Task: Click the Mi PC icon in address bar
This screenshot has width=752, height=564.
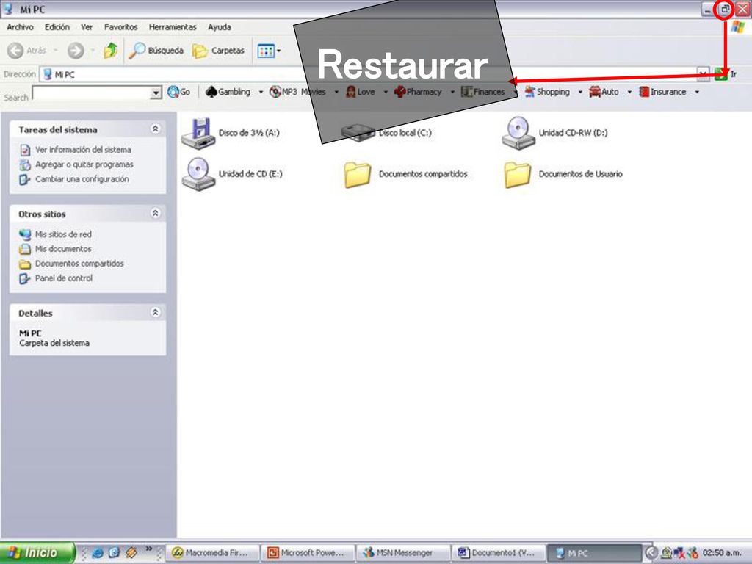Action: pos(48,74)
